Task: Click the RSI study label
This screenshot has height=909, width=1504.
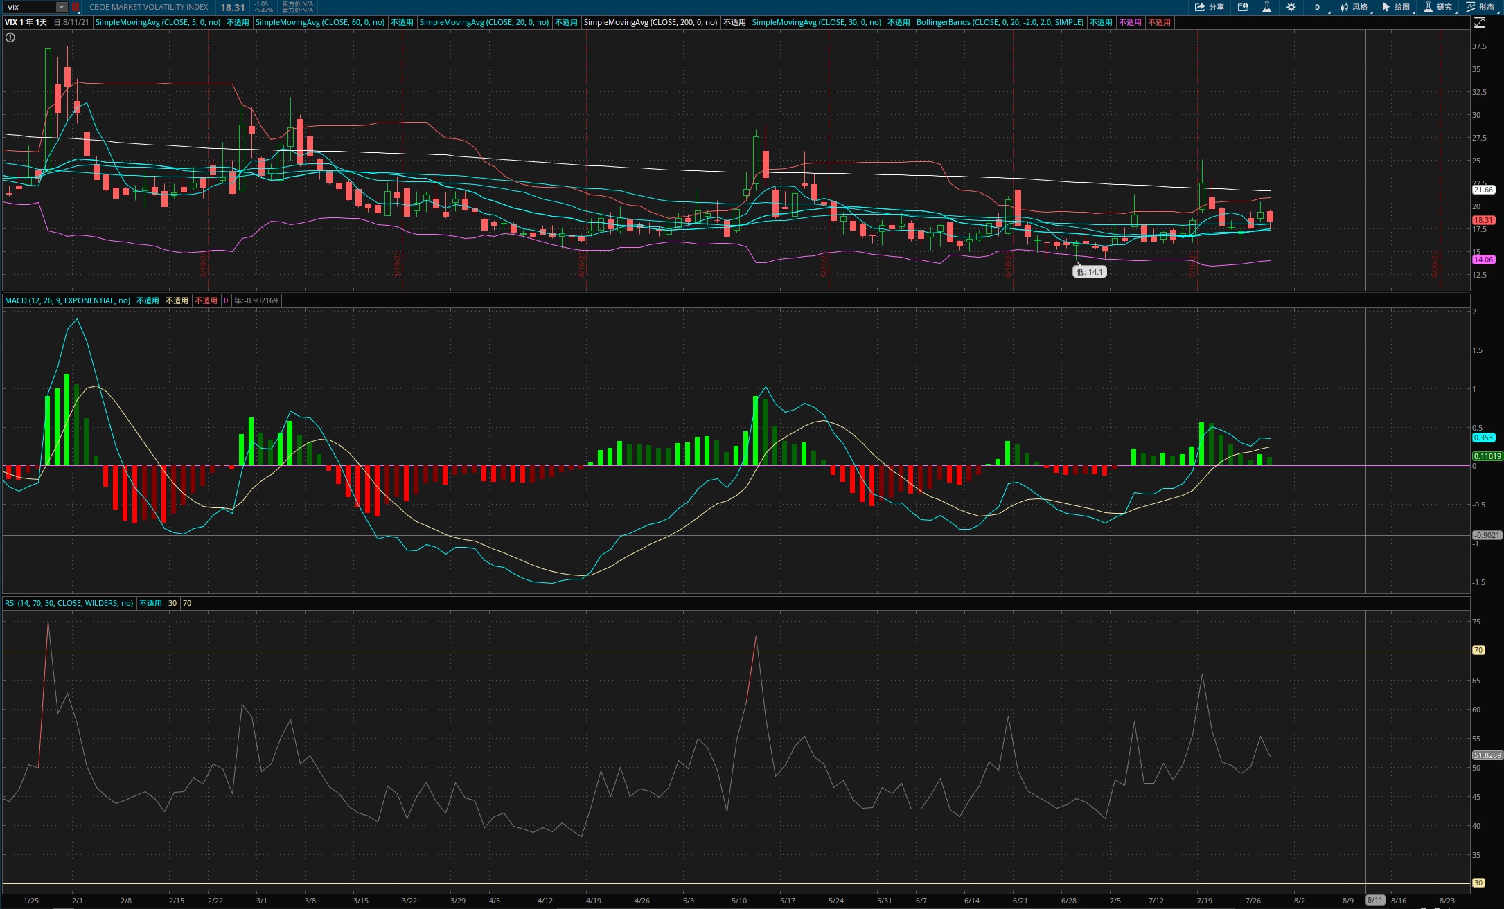Action: click(x=69, y=603)
